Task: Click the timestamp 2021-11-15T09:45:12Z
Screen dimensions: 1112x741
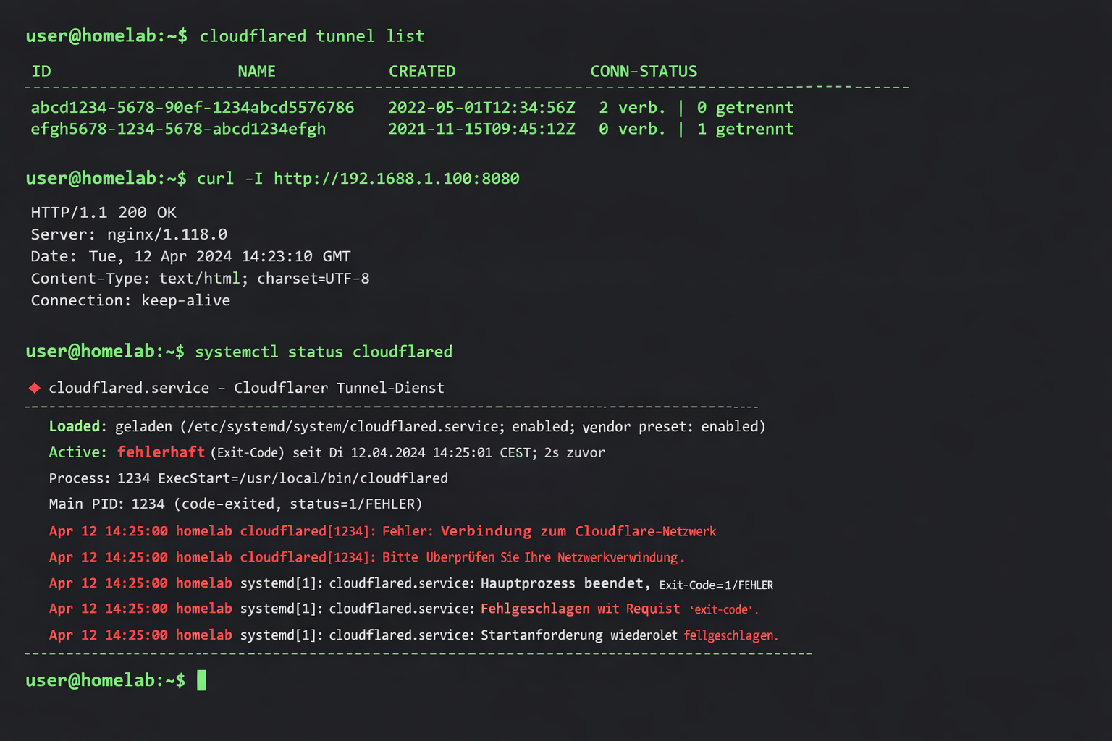Action: point(481,130)
